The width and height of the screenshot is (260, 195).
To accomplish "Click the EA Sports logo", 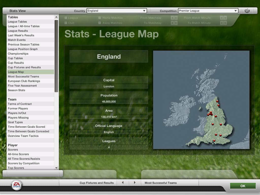I will coord(16,185).
